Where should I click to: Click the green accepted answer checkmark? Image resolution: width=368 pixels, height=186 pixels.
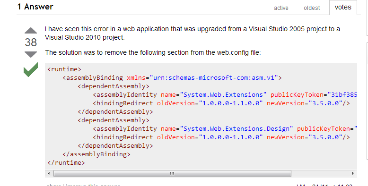[31, 69]
